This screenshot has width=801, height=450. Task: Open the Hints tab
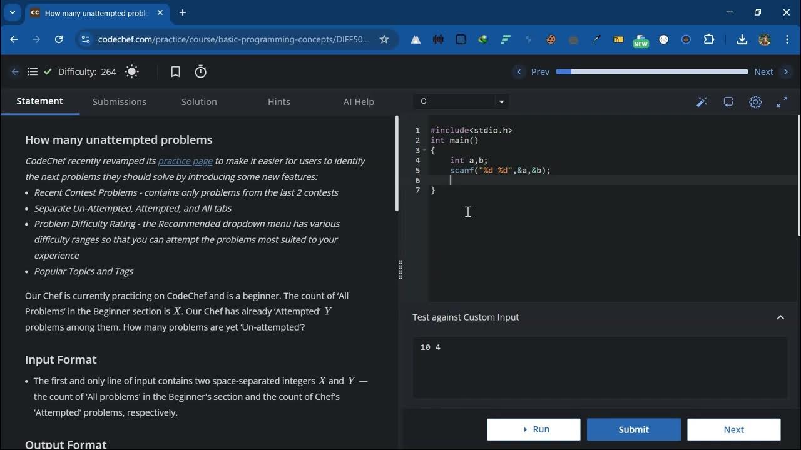[279, 101]
